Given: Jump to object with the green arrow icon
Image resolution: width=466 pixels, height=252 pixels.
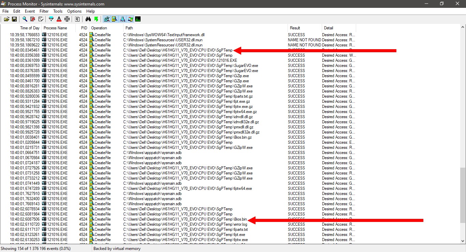Looking at the screenshot, I should coord(96,19).
